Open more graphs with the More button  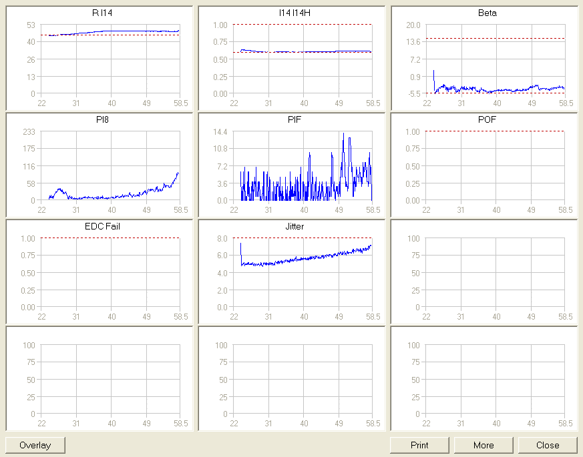(483, 445)
